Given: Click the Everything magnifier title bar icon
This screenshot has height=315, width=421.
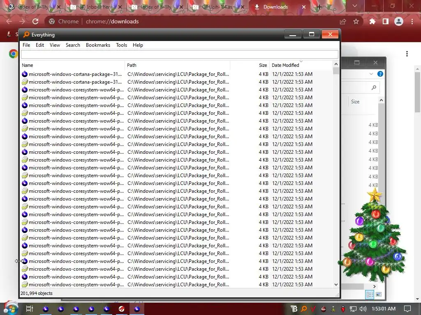Looking at the screenshot, I should [x=26, y=34].
